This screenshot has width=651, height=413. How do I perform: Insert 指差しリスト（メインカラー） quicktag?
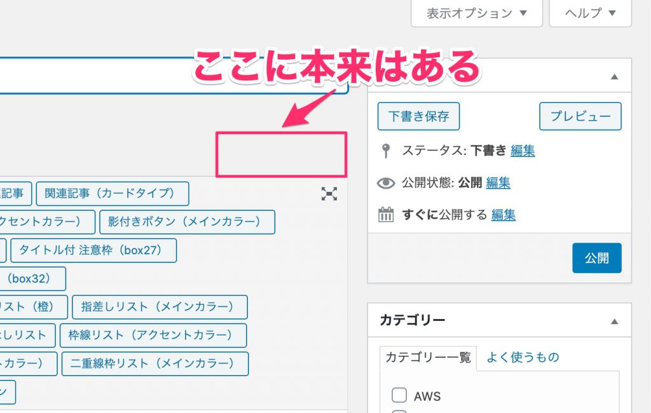[160, 307]
